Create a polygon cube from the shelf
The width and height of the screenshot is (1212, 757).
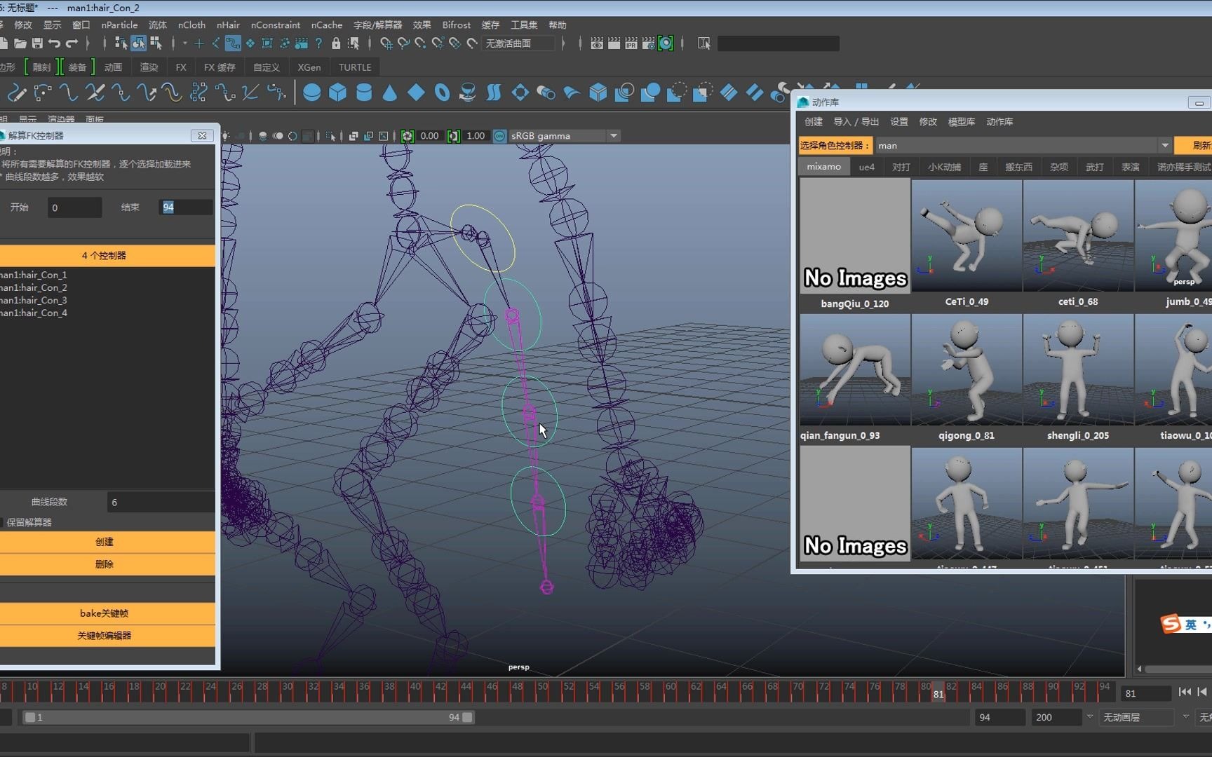pyautogui.click(x=338, y=92)
